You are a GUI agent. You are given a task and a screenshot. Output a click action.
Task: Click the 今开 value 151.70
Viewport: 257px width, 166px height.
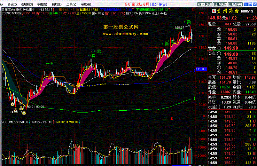225,77
